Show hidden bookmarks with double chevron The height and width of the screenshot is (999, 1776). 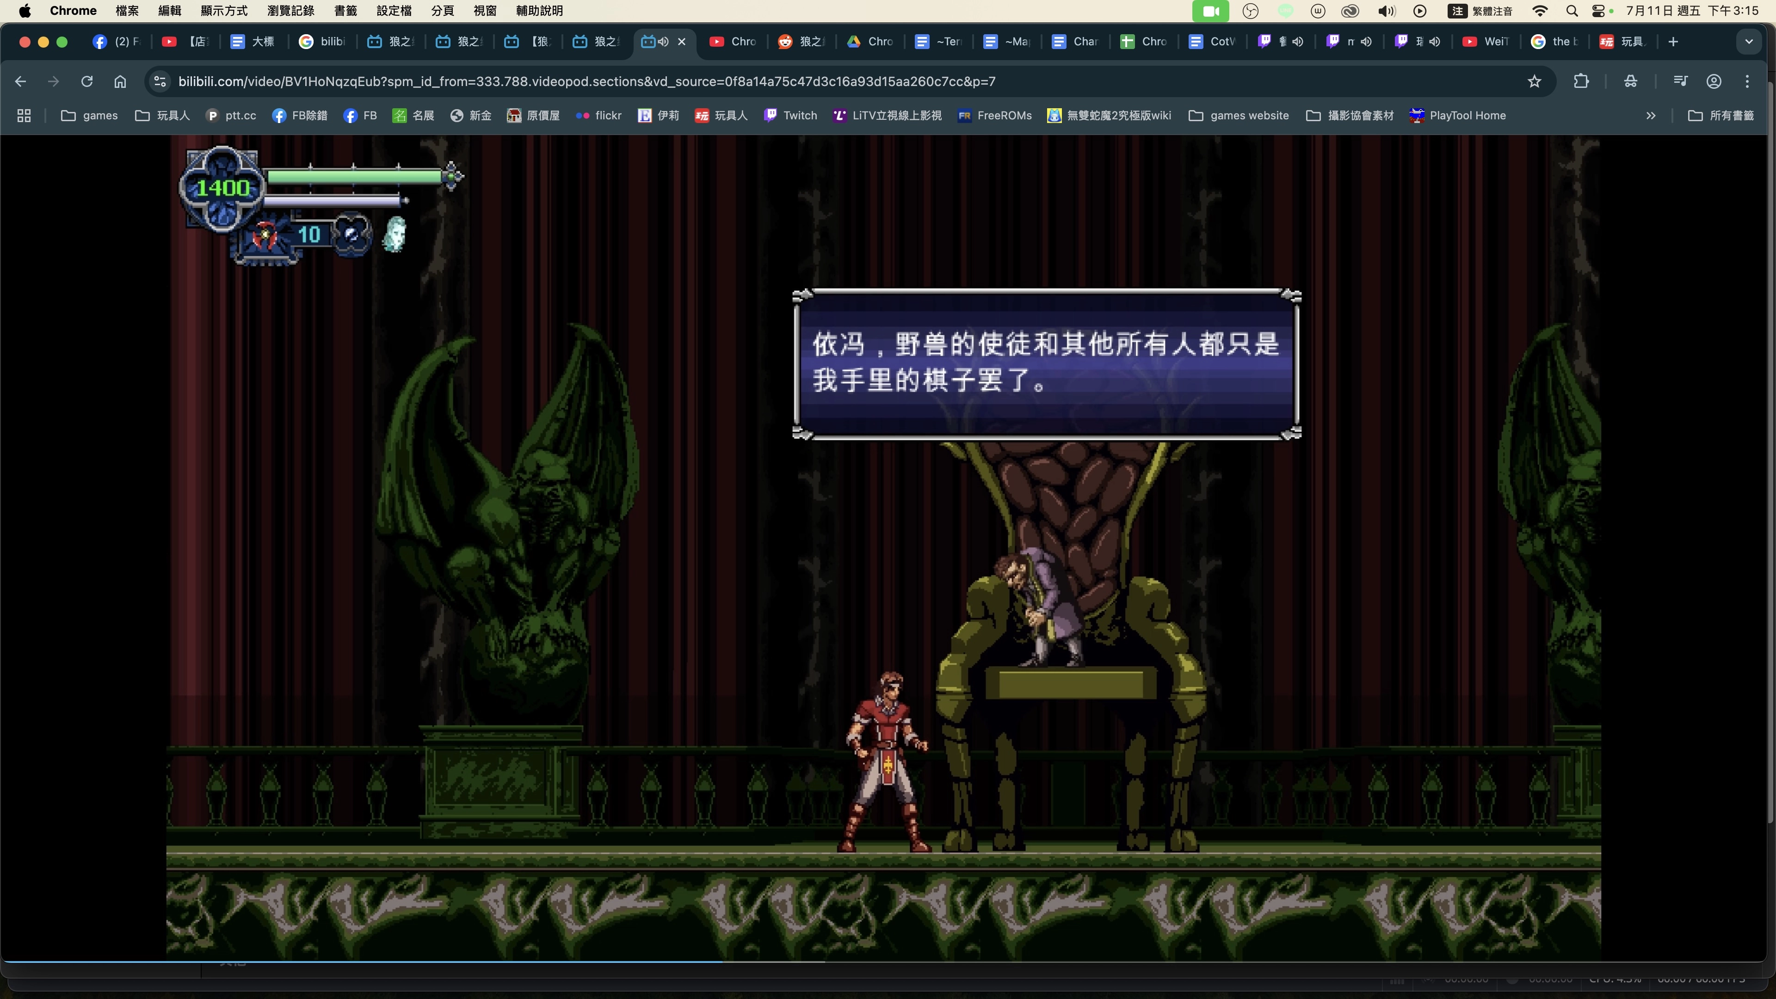[x=1651, y=116]
